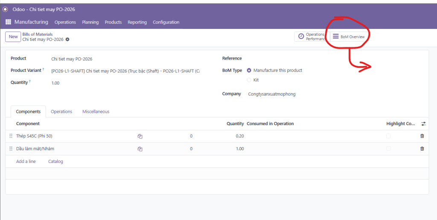Toggle Highlight checkbox for Dầu làm mát/Nhám
Image resolution: width=437 pixels, height=220 pixels.
point(388,149)
